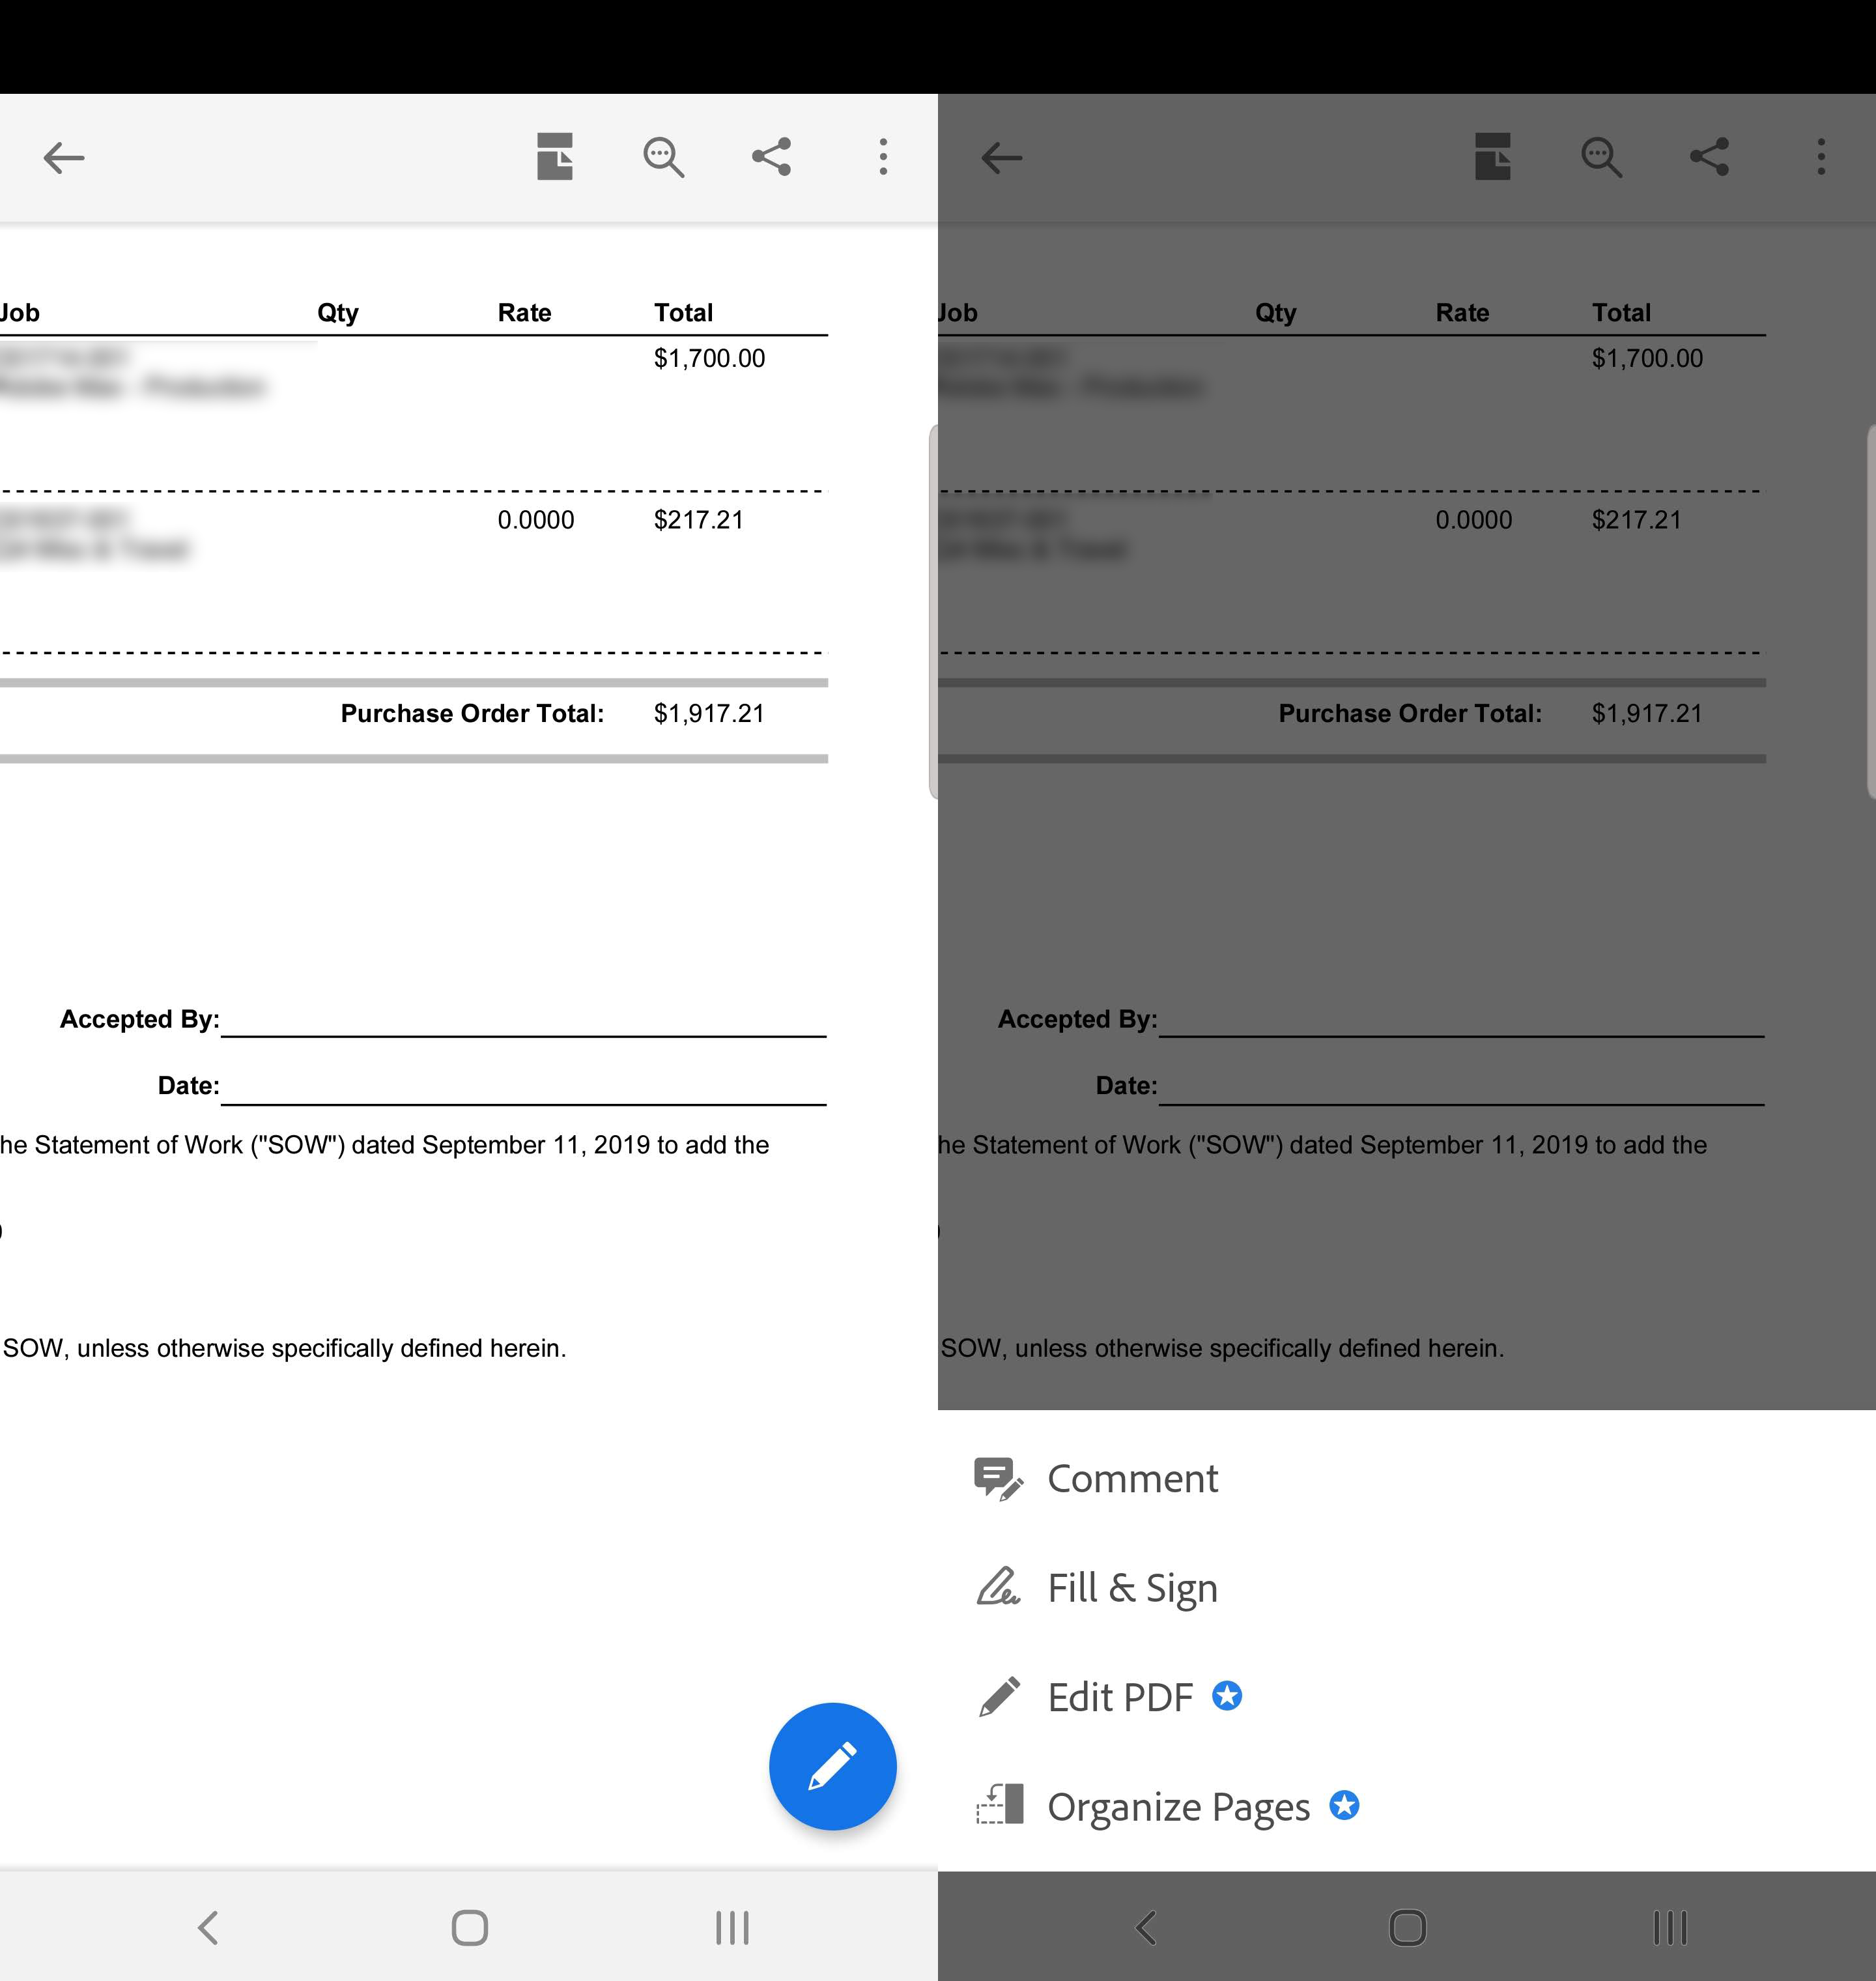1876x1981 pixels.
Task: Tap the Android recent apps button
Action: click(733, 1927)
